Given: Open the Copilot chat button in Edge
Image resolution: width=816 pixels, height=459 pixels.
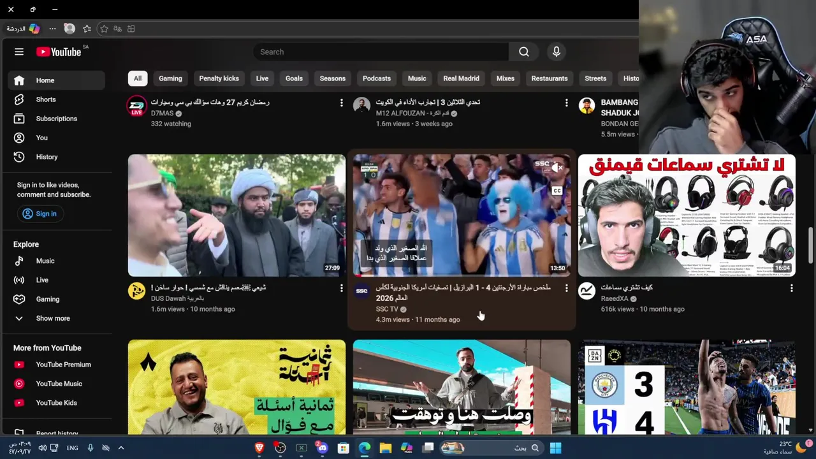Looking at the screenshot, I should click(23, 29).
